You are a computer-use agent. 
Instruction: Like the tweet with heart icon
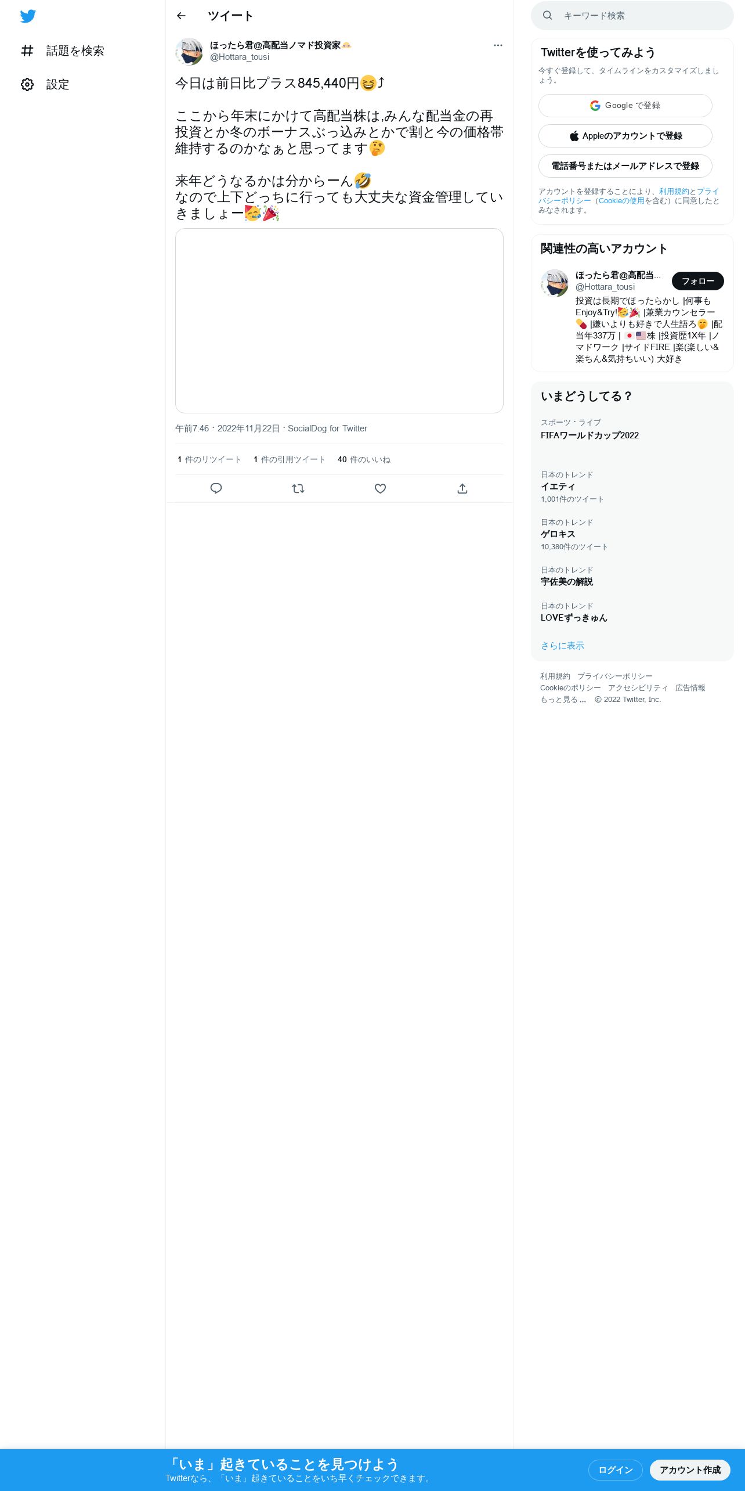(380, 488)
